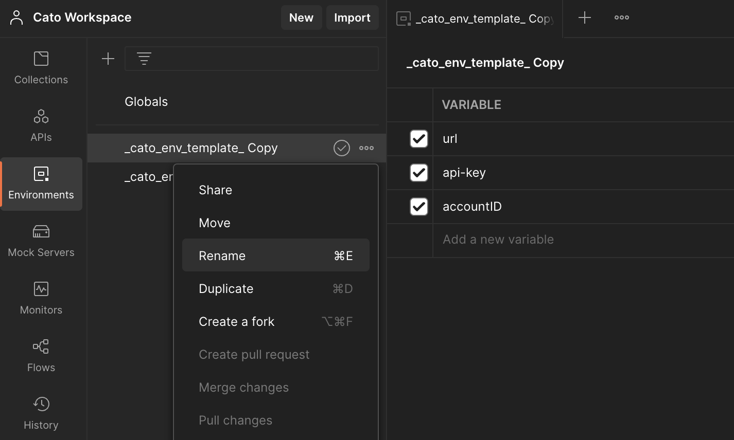Open the Flows panel

[41, 355]
